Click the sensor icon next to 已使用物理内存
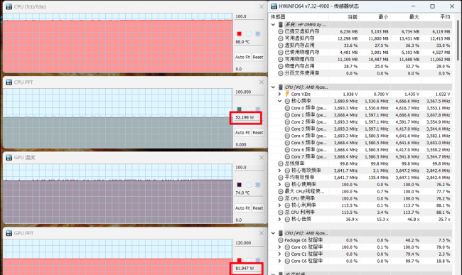The width and height of the screenshot is (462, 275). point(281,52)
